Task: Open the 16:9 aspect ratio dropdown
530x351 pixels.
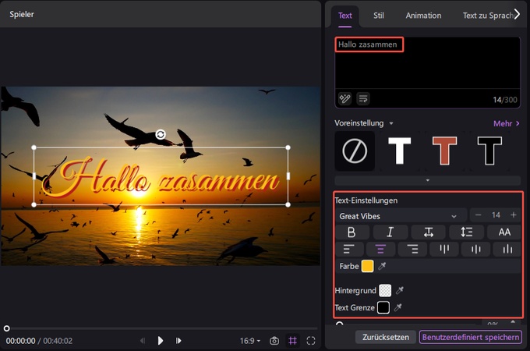Action: (x=250, y=341)
